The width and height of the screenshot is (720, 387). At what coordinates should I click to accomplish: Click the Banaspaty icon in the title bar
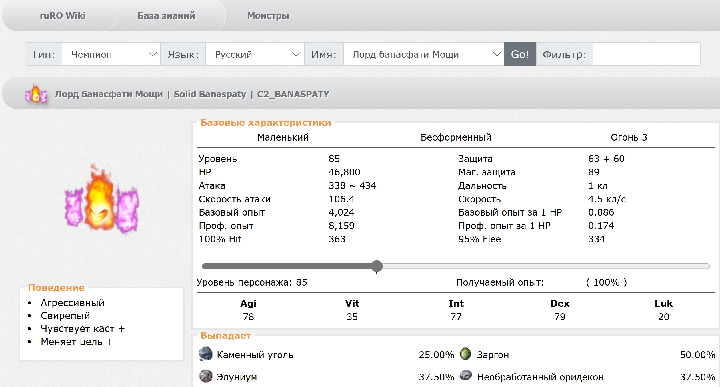point(36,94)
